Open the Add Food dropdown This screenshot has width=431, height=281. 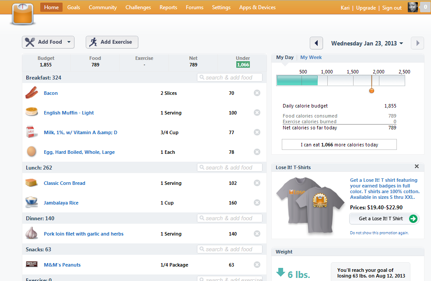coord(48,42)
